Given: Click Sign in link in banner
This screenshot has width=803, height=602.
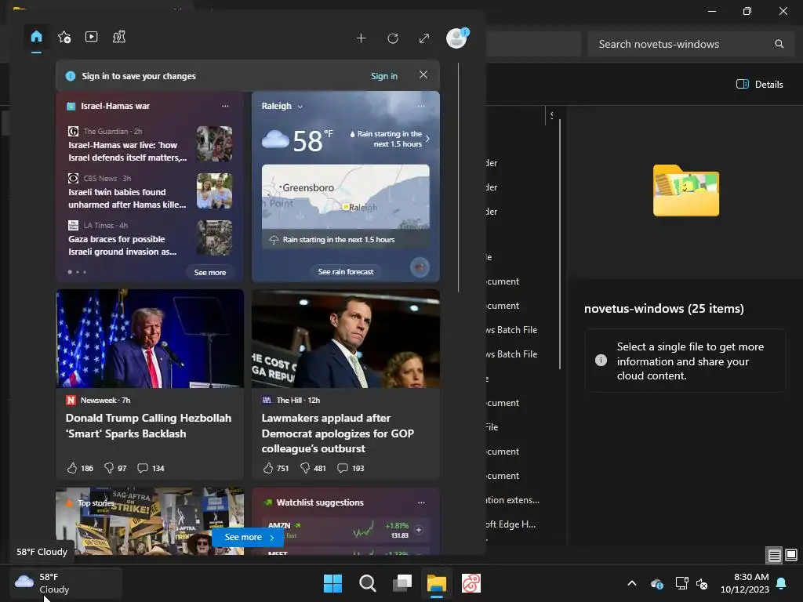Looking at the screenshot, I should [384, 76].
